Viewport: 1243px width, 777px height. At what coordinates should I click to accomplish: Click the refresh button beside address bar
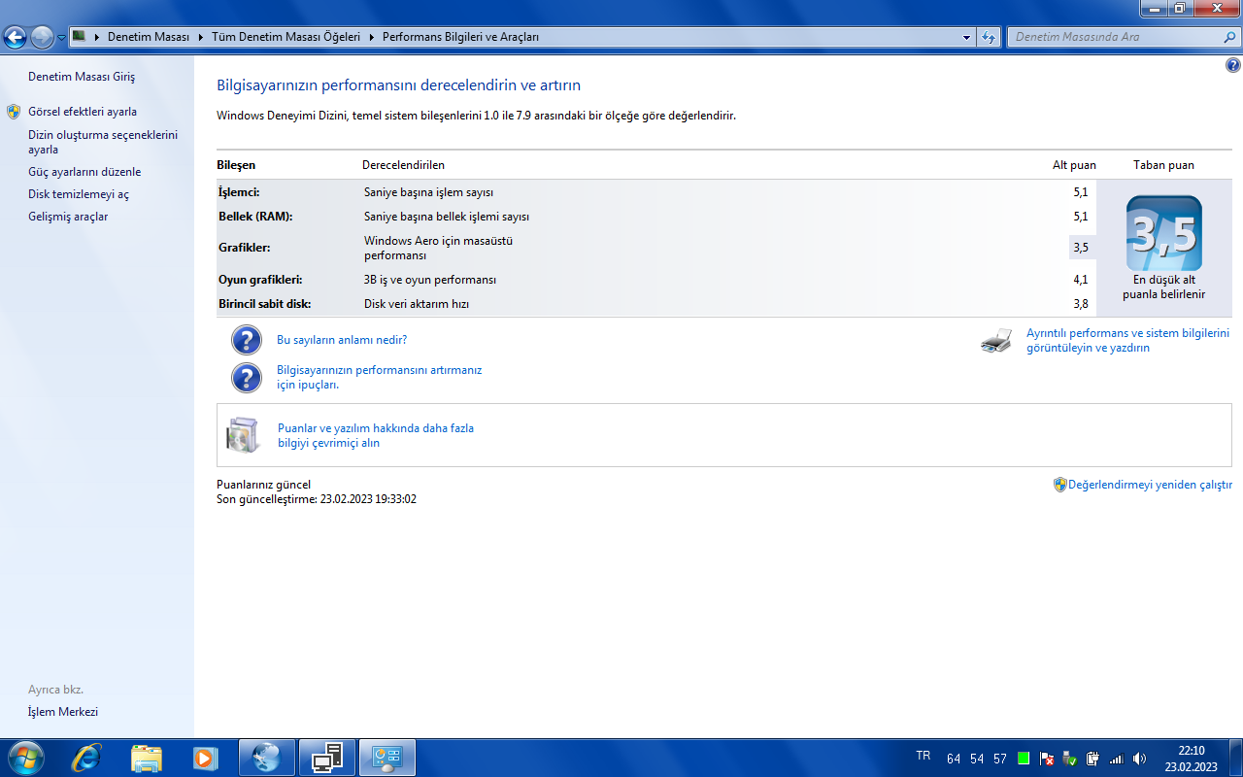coord(989,37)
